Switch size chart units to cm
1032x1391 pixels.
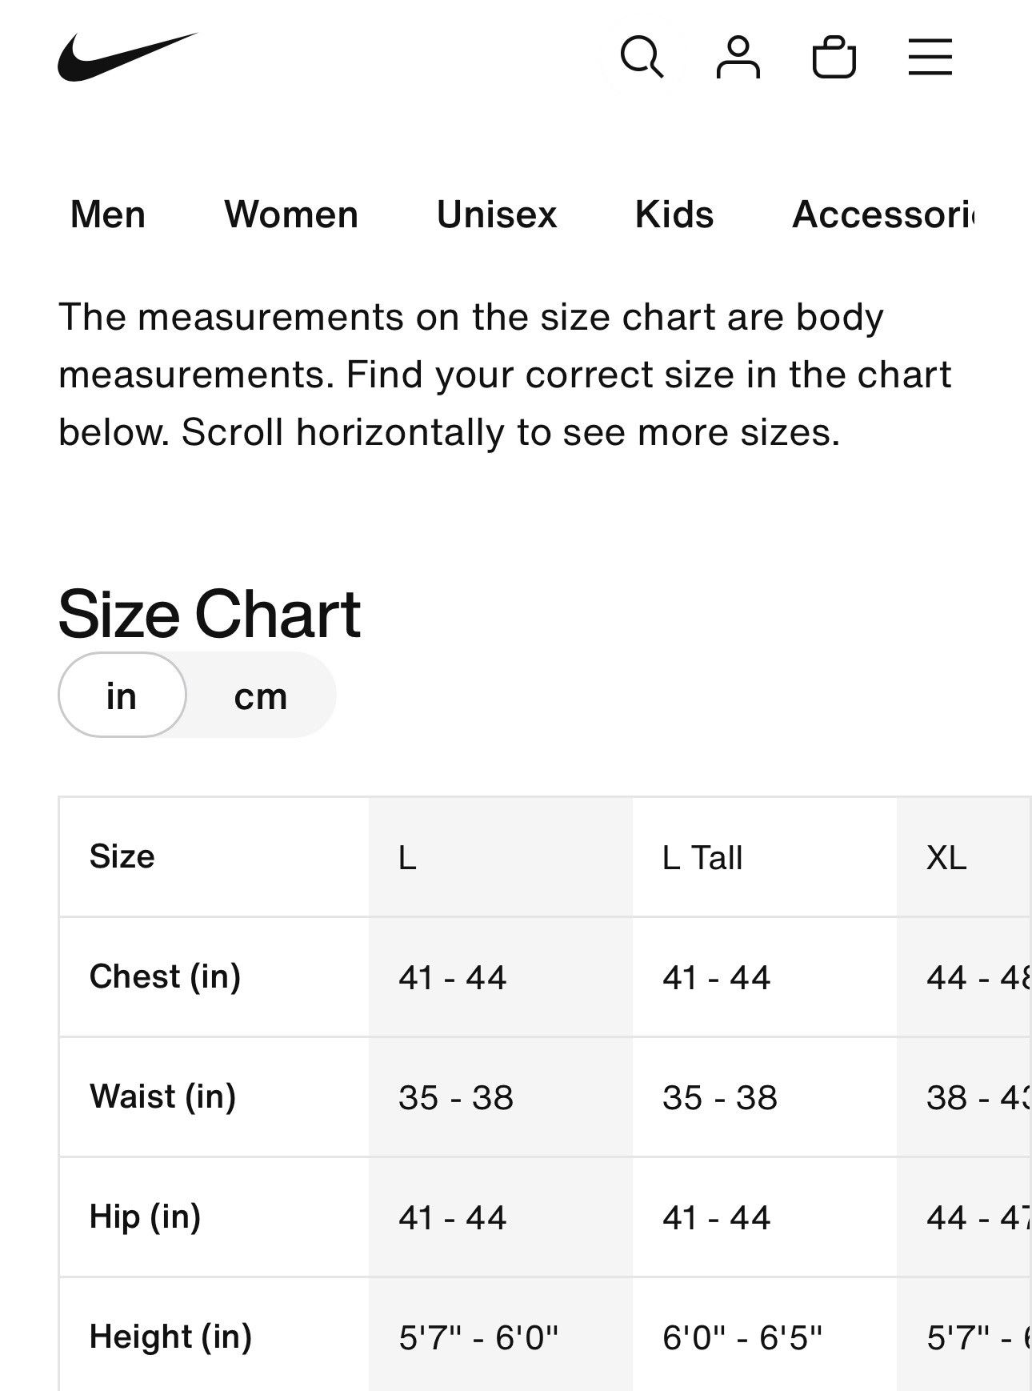coord(260,695)
